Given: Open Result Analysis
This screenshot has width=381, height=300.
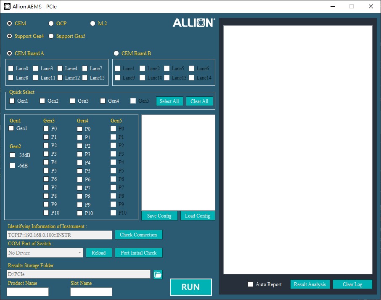Looking at the screenshot, I should (x=310, y=284).
